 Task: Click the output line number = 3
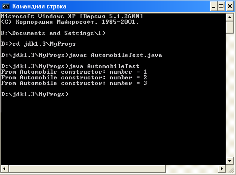pyautogui.click(x=74, y=83)
